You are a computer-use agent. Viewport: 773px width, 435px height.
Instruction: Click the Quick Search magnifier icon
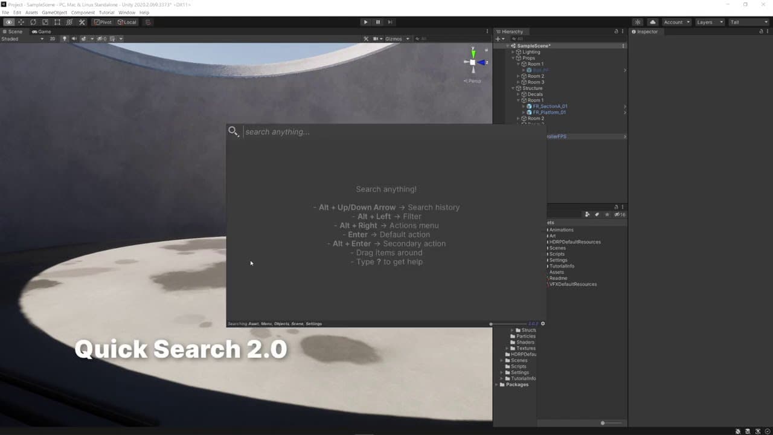pyautogui.click(x=233, y=132)
